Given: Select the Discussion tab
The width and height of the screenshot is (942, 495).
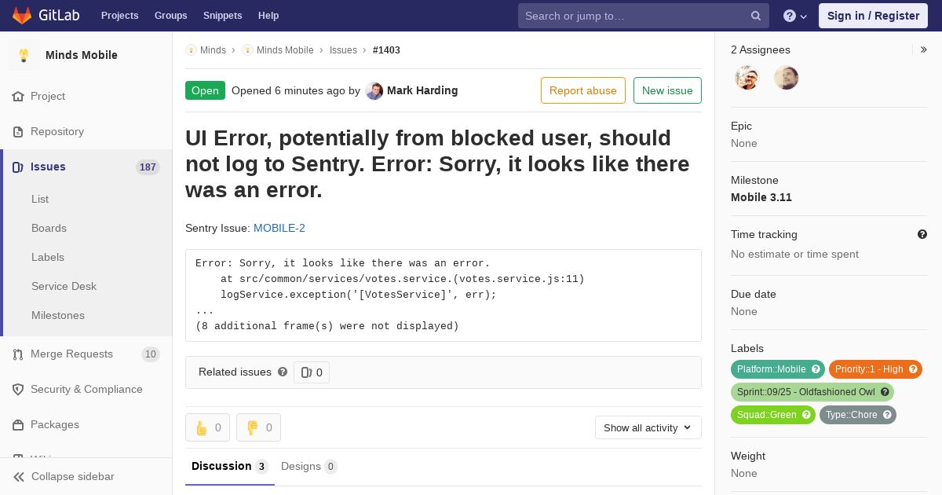Looking at the screenshot, I should pyautogui.click(x=230, y=467).
